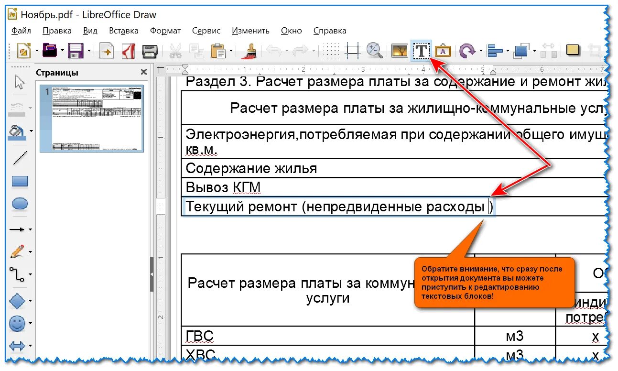Select the Curve pencil tool

17,251
